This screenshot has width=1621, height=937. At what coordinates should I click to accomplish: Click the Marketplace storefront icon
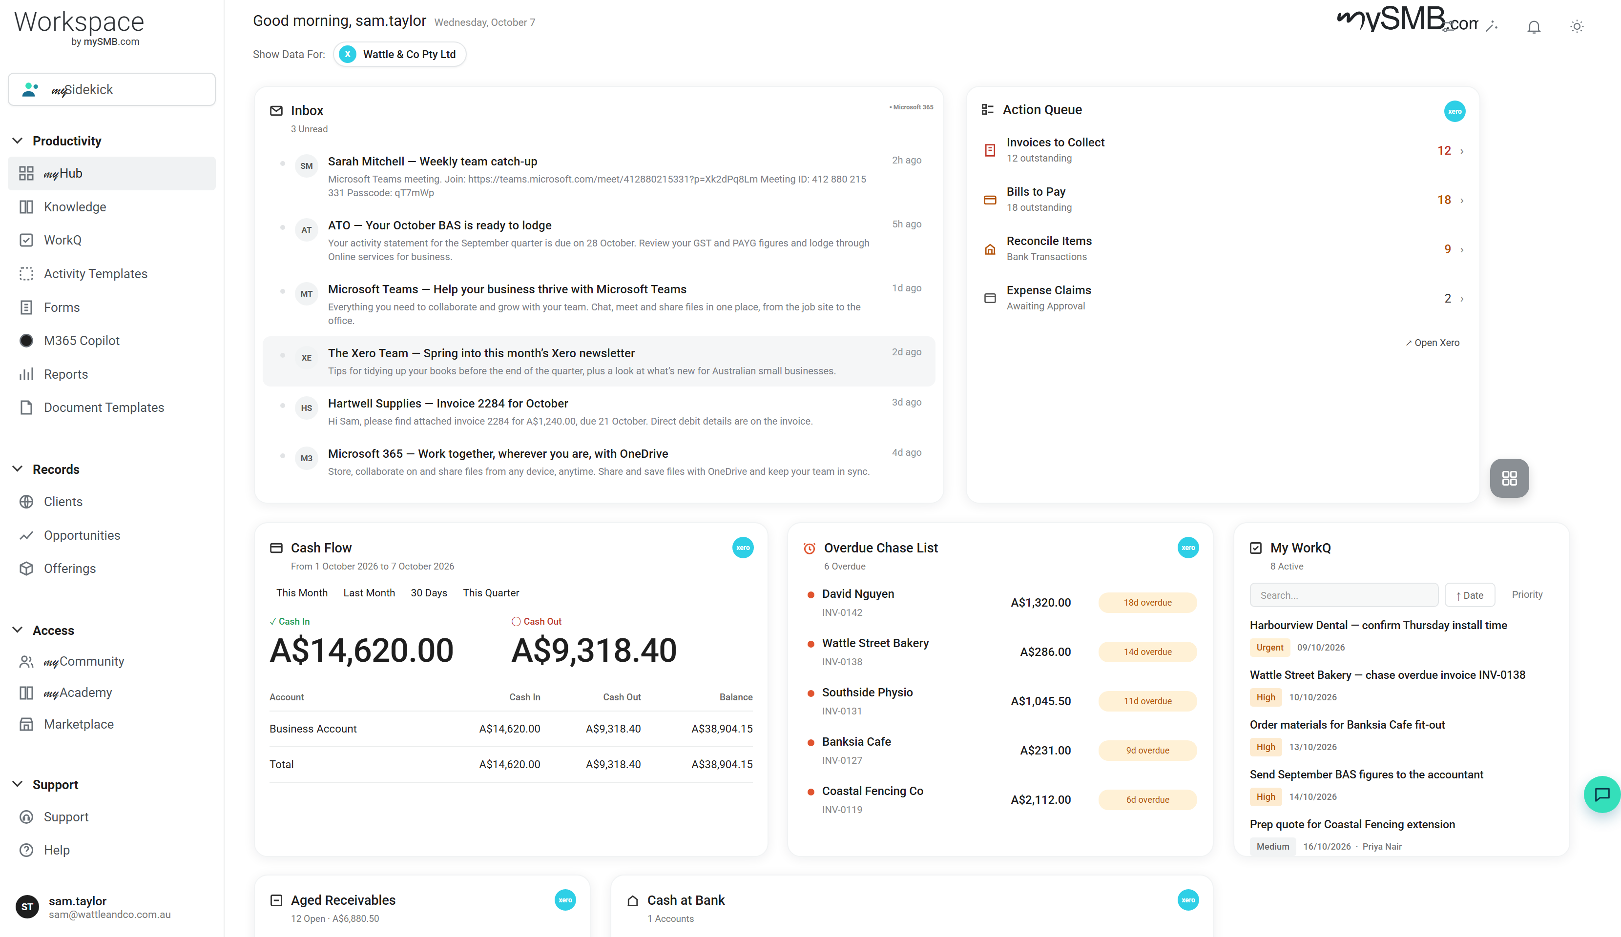[26, 724]
